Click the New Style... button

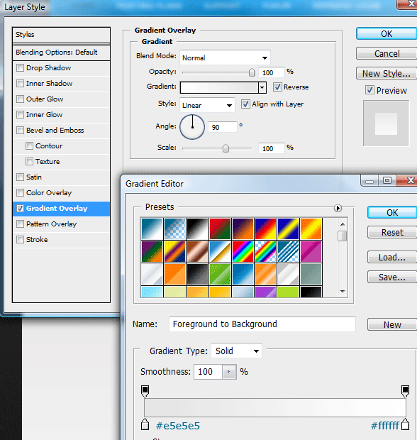click(x=387, y=74)
